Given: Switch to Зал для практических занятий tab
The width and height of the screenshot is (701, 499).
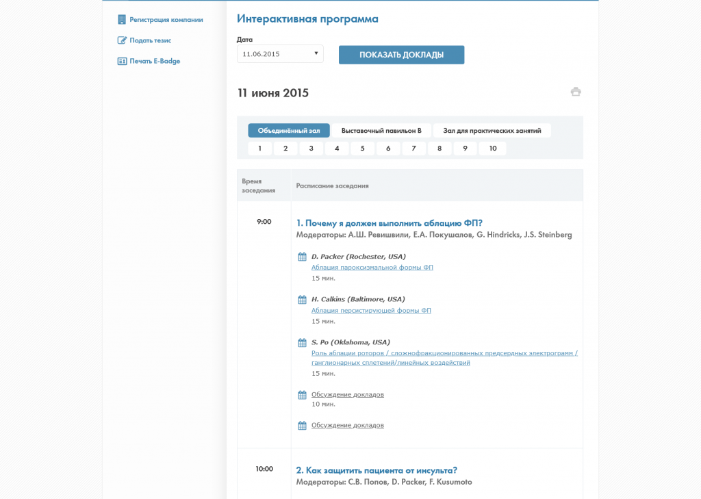Looking at the screenshot, I should click(x=492, y=131).
